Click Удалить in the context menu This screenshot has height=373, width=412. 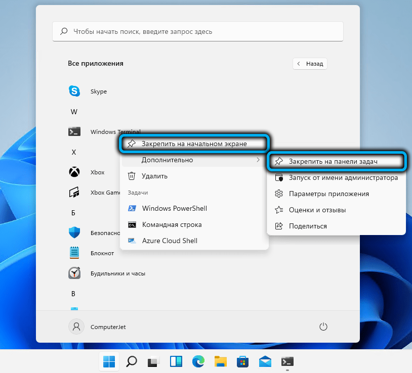(x=154, y=176)
